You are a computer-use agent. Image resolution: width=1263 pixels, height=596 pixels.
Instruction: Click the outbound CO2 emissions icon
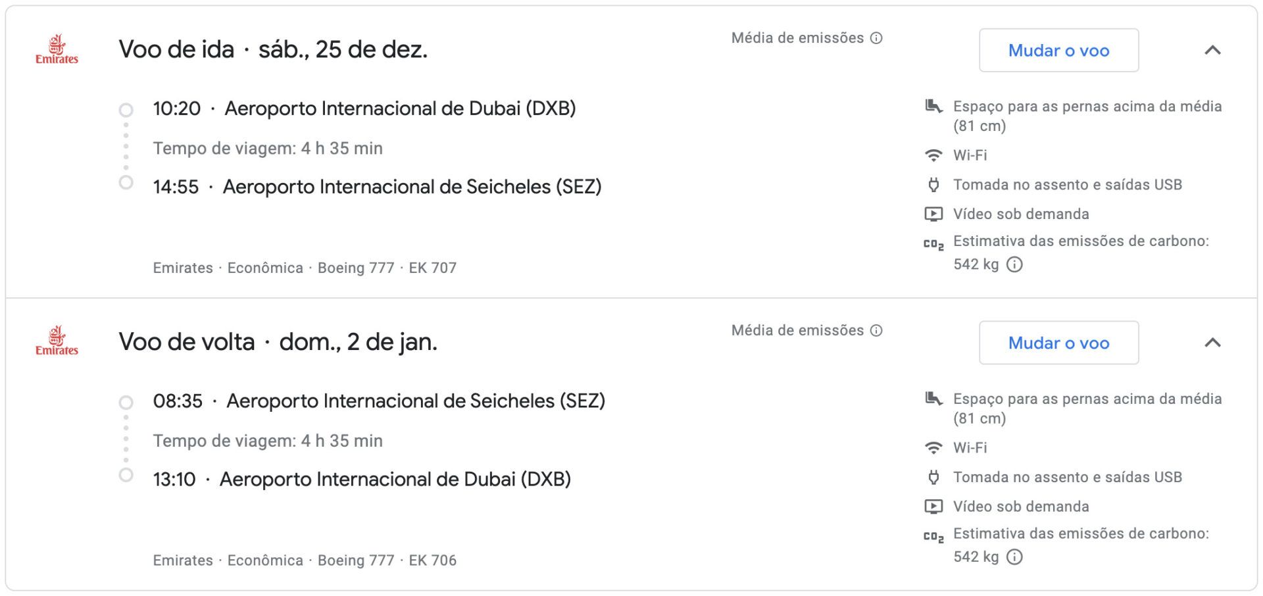point(933,244)
